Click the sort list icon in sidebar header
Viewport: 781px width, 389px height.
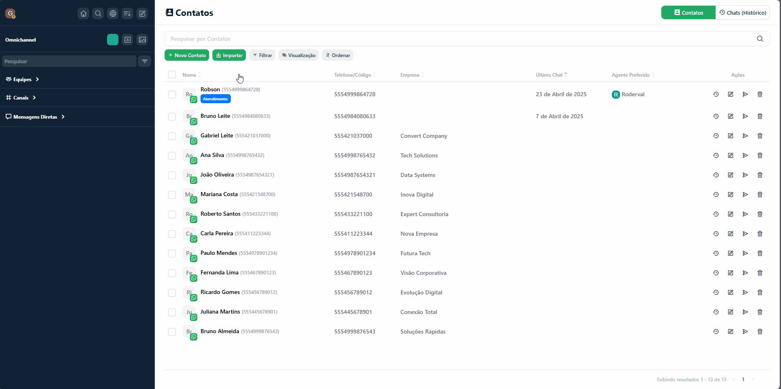pos(127,13)
